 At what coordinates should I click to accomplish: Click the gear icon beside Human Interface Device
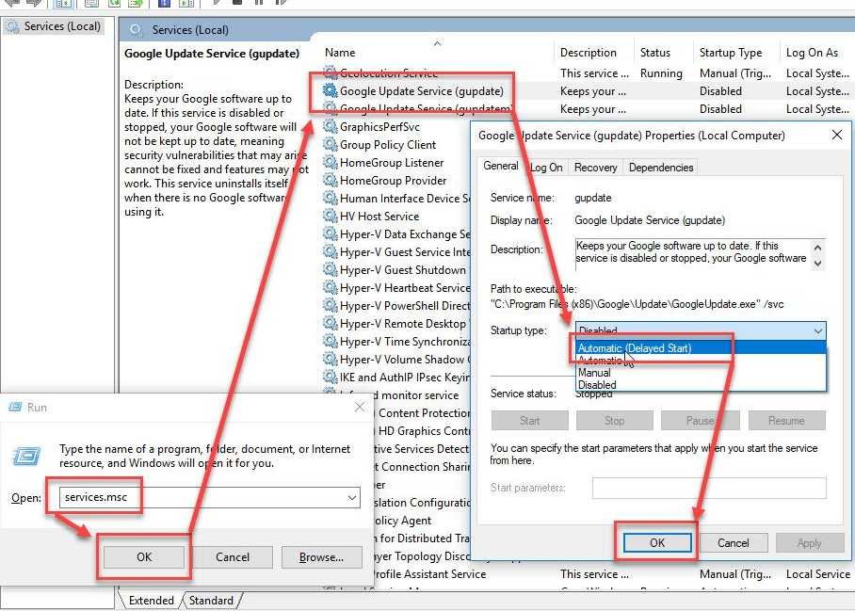(330, 198)
